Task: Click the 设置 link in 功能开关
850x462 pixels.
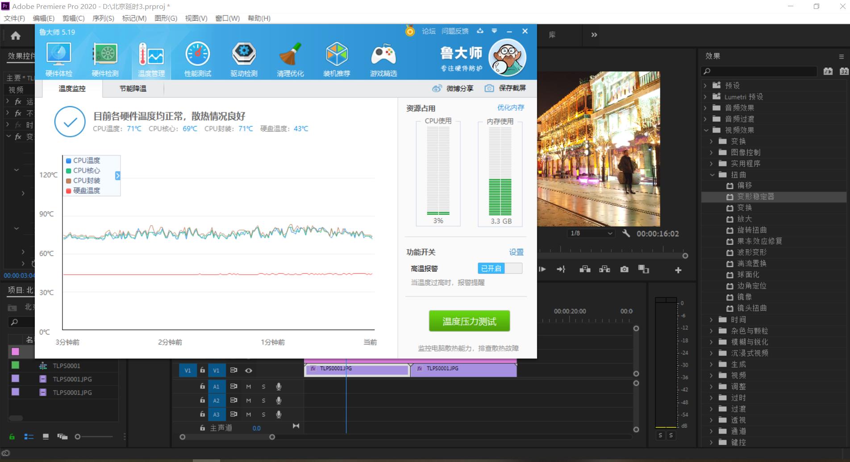Action: (x=516, y=252)
